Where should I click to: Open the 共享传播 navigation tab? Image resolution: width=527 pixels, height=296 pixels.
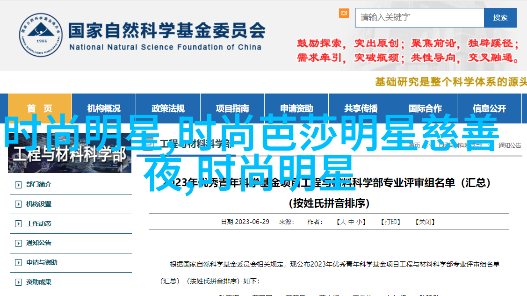(361, 108)
